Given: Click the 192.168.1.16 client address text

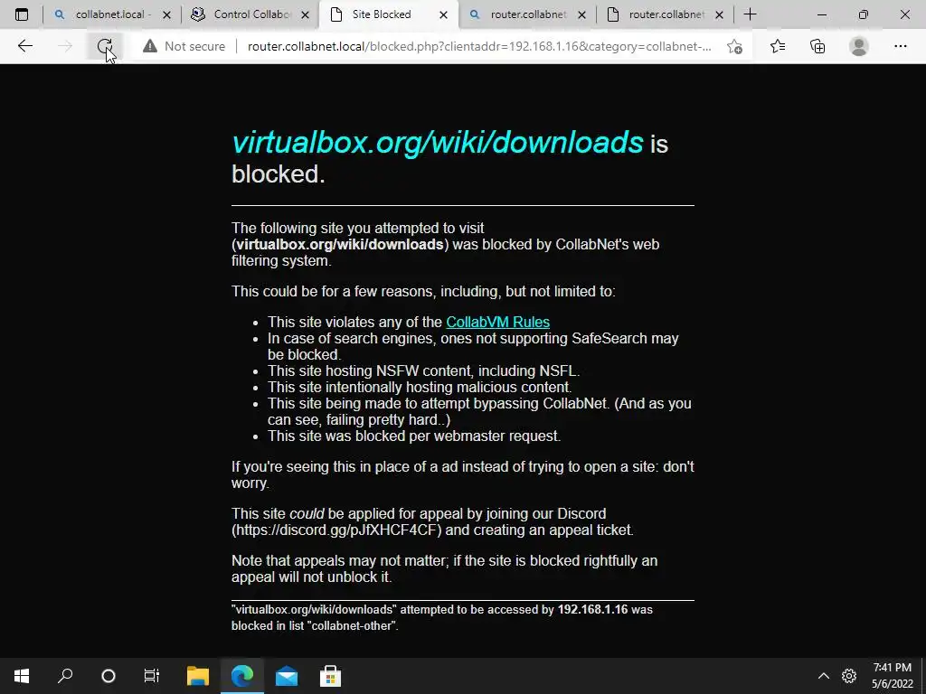Looking at the screenshot, I should point(592,610).
